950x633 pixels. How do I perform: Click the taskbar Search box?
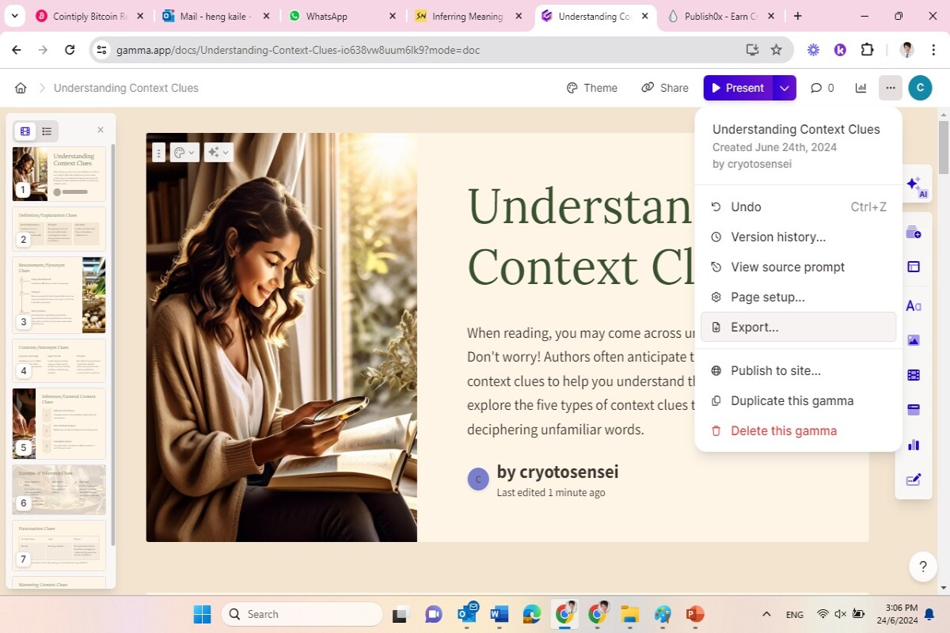(302, 614)
